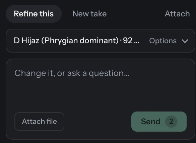Choose New take mode instead of refine
The width and height of the screenshot is (196, 143).
tap(89, 14)
